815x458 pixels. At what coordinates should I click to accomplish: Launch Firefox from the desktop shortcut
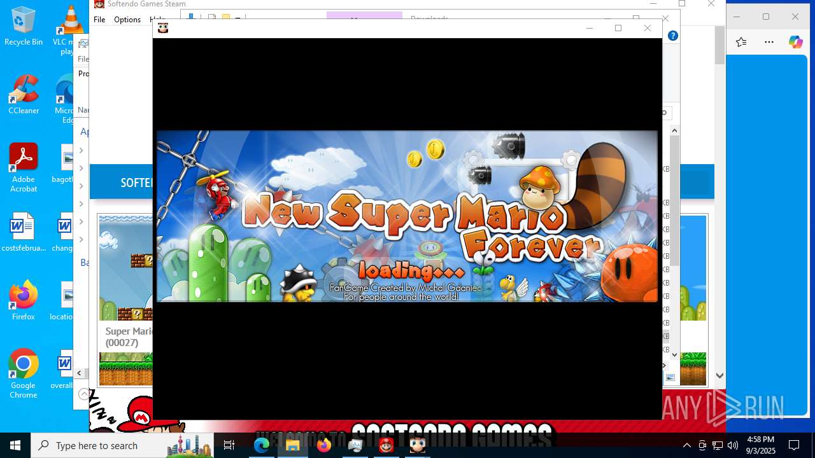click(x=24, y=300)
